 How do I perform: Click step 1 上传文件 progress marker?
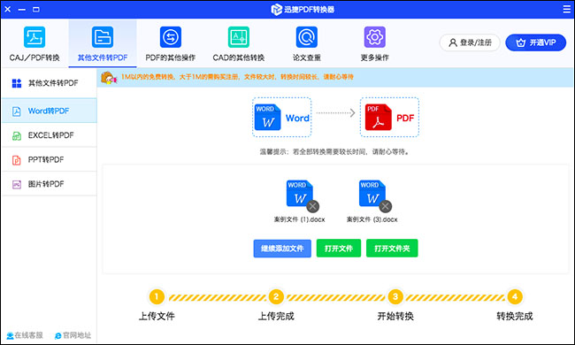click(157, 296)
